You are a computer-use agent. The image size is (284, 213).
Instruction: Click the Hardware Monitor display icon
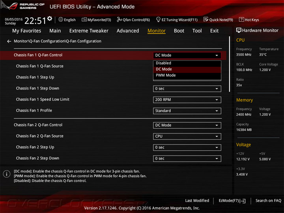pyautogui.click(x=239, y=30)
